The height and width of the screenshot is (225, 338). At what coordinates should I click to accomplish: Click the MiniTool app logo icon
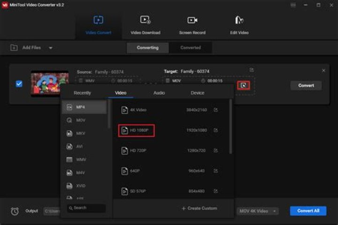[x=5, y=5]
